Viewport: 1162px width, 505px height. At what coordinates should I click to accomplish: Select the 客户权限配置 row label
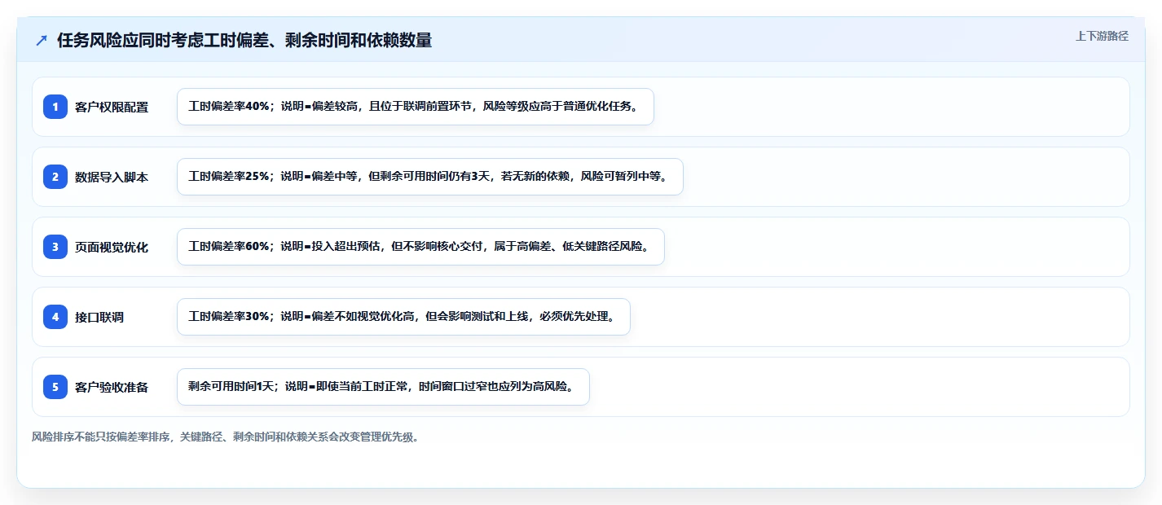[112, 107]
